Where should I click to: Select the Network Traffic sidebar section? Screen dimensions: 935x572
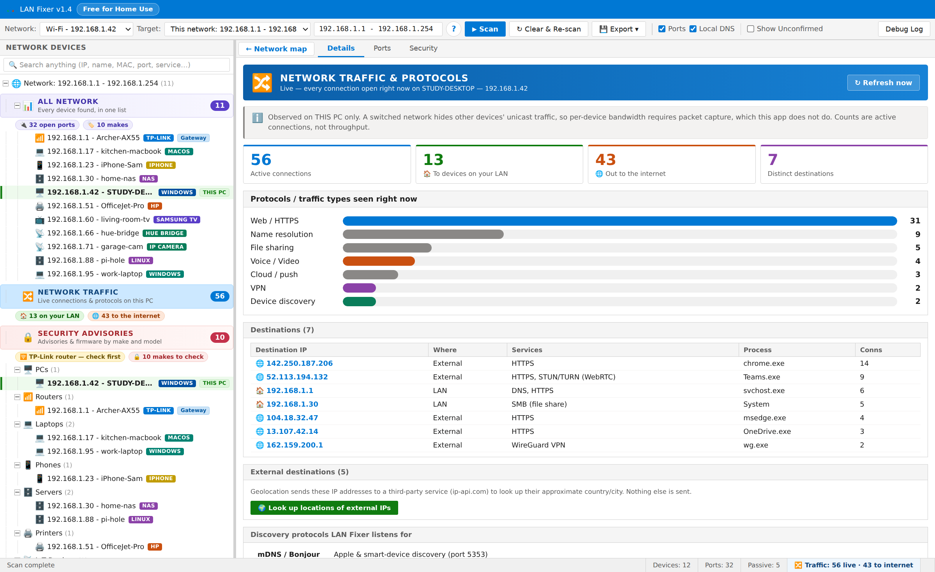click(x=117, y=296)
